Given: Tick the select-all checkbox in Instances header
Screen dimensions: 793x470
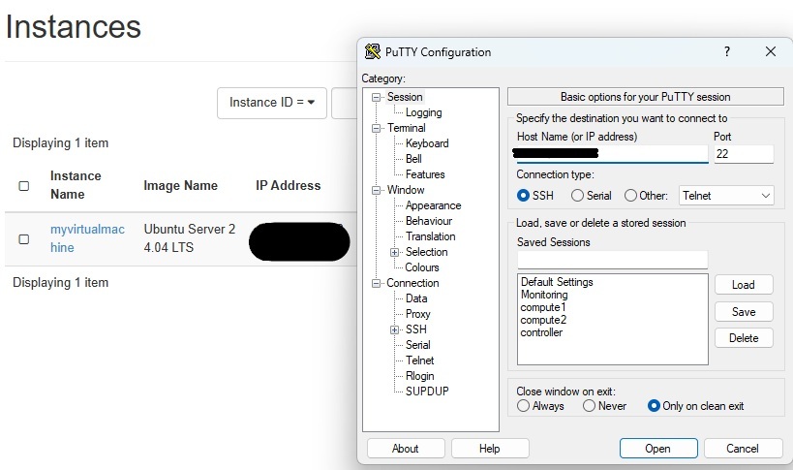Looking at the screenshot, I should tap(24, 186).
